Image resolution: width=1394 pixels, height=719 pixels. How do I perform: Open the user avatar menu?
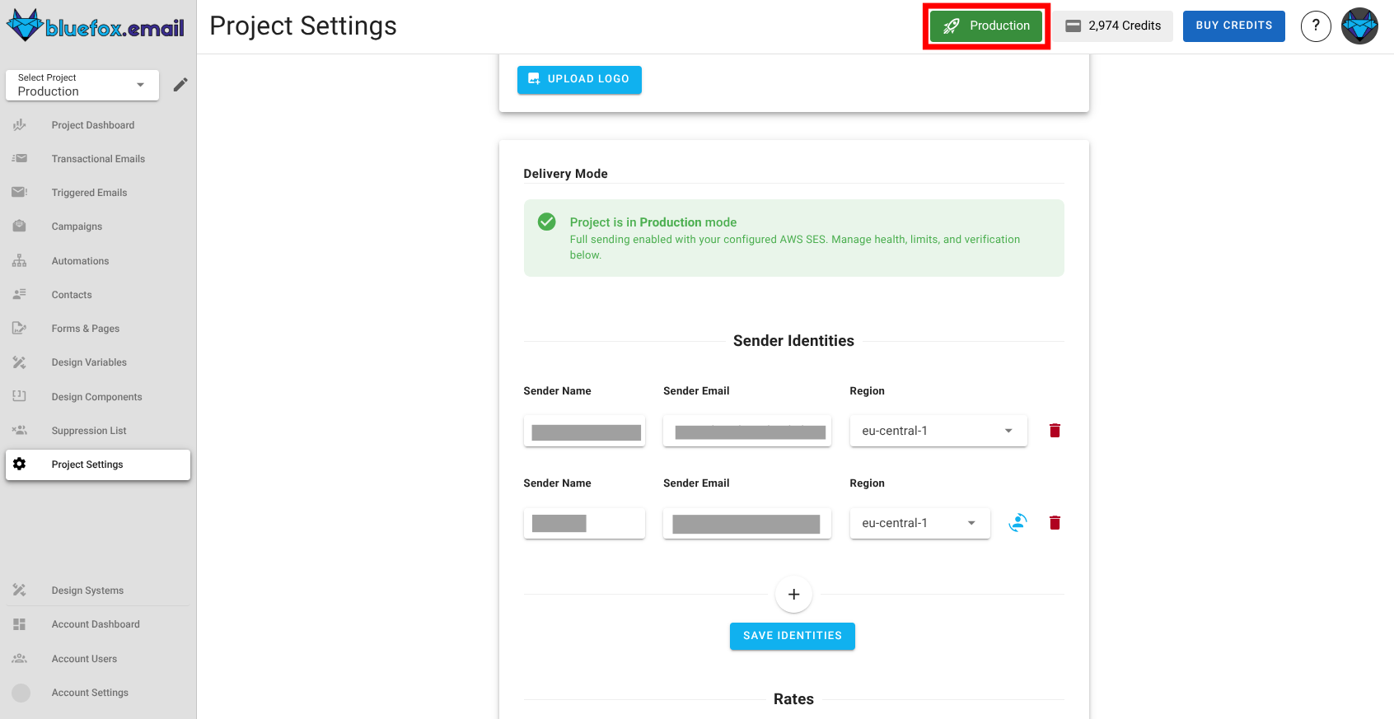tap(1359, 26)
